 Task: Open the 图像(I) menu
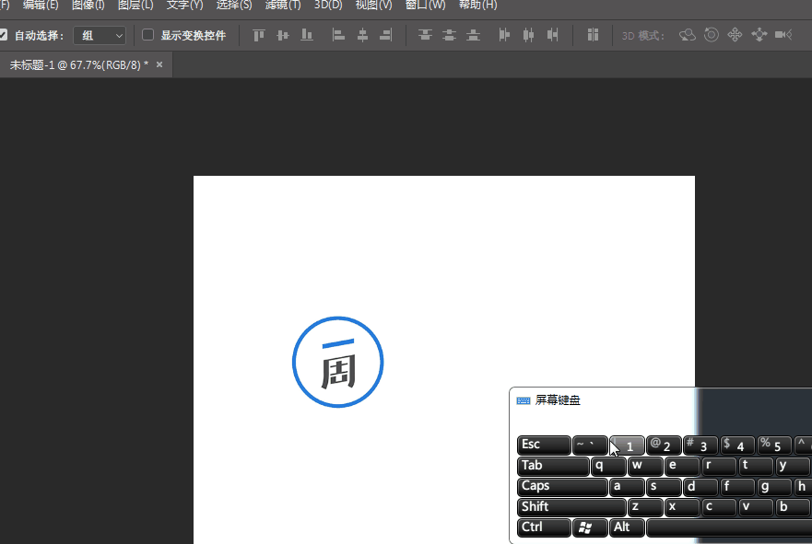pos(88,6)
